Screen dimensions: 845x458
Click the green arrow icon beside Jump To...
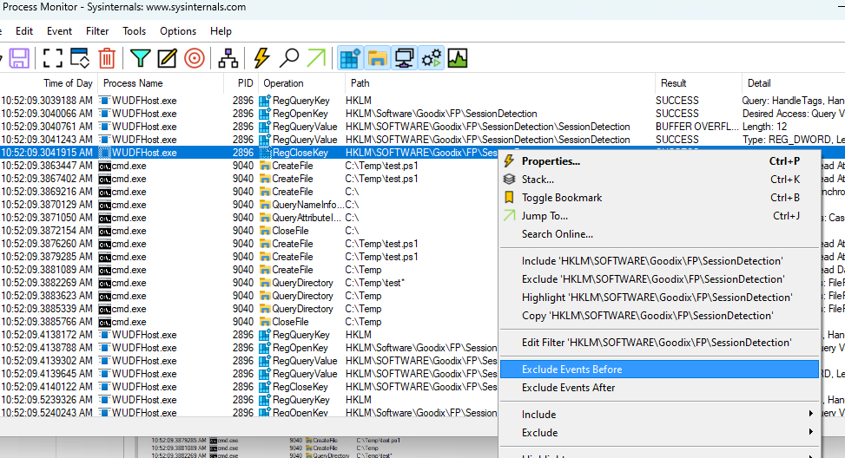coord(509,215)
